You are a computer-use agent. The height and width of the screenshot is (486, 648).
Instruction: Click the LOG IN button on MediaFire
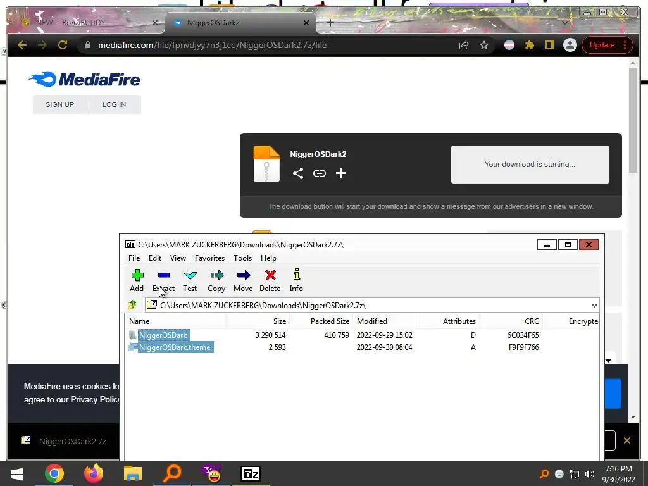click(x=114, y=104)
